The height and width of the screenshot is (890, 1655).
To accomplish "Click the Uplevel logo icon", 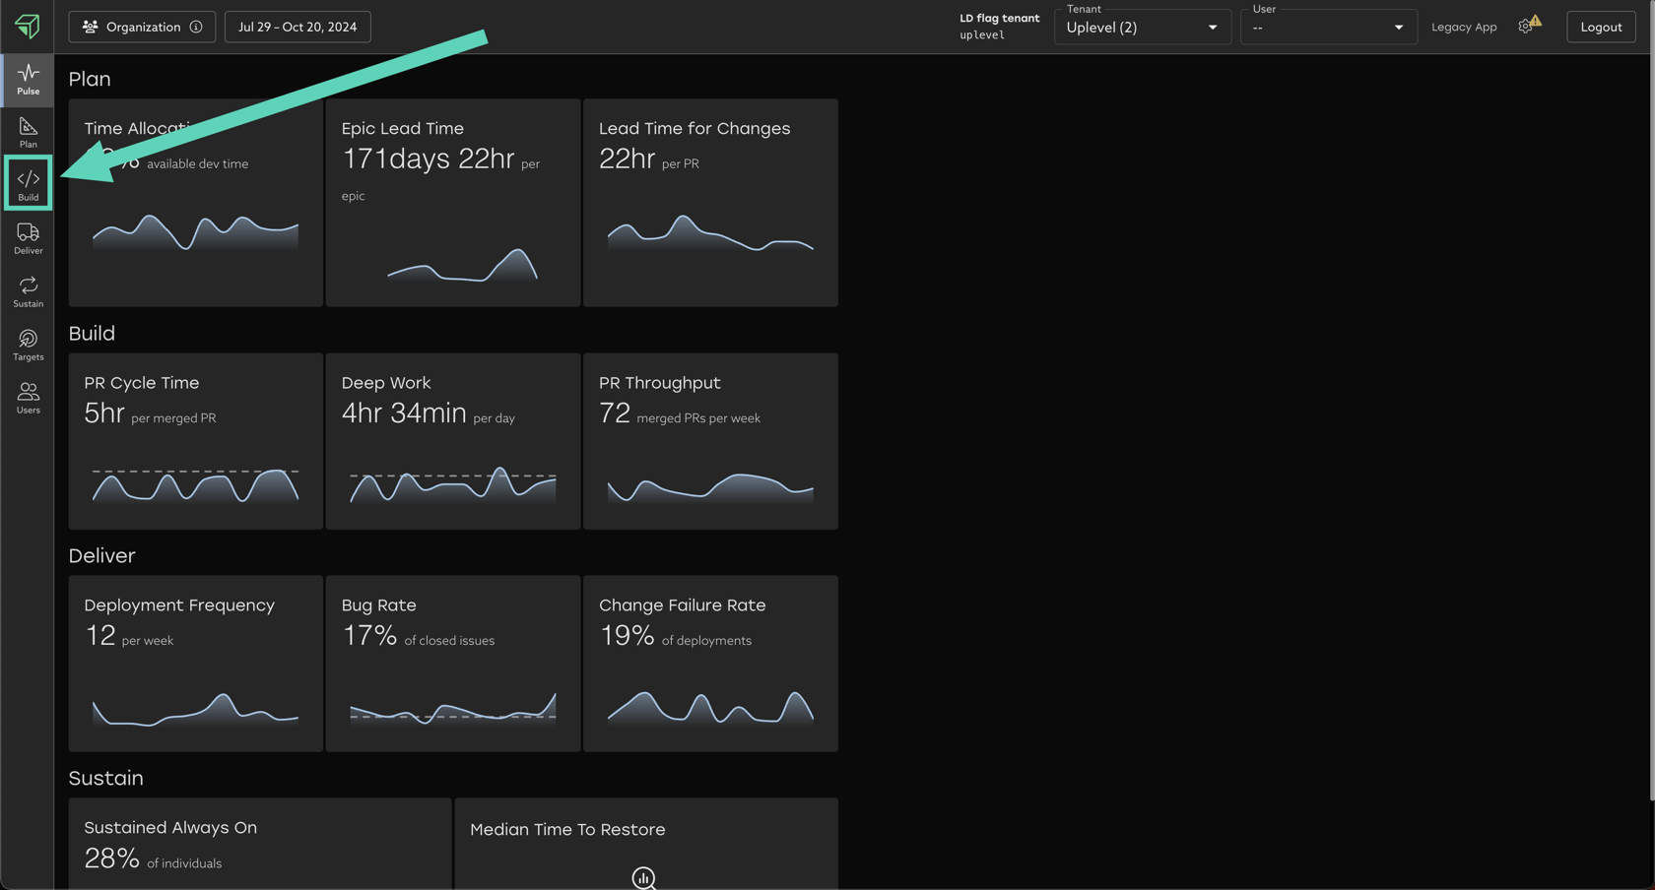I will click(28, 26).
